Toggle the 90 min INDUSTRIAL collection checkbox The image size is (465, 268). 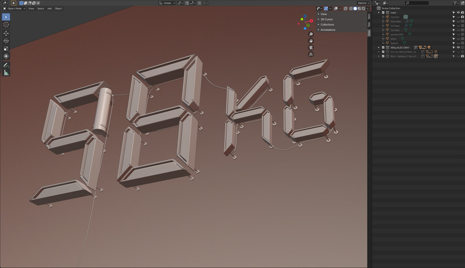pyautogui.click(x=383, y=52)
